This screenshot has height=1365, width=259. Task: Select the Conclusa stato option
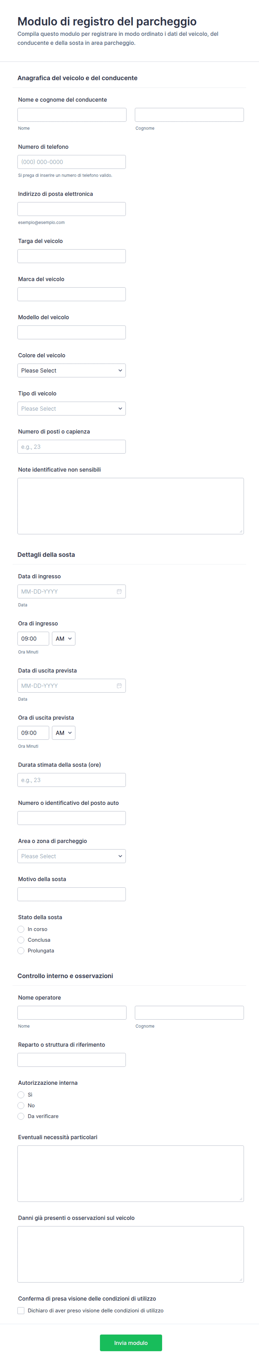[21, 940]
